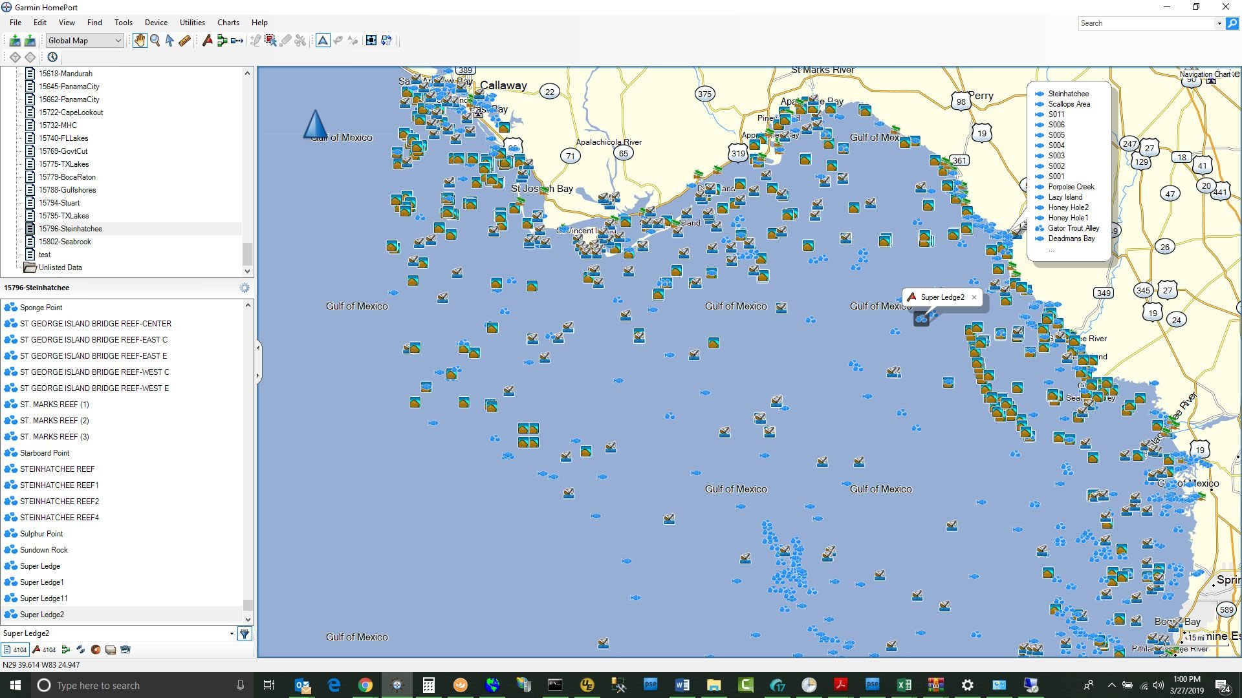Image resolution: width=1242 pixels, height=698 pixels.
Task: Click the lower, right-pointing splitter arrow by the map
Action: pyautogui.click(x=258, y=375)
